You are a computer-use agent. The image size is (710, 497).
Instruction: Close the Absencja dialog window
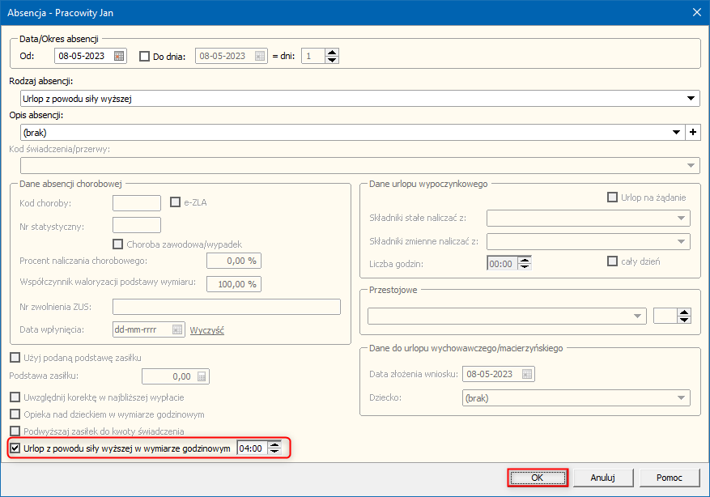[696, 11]
